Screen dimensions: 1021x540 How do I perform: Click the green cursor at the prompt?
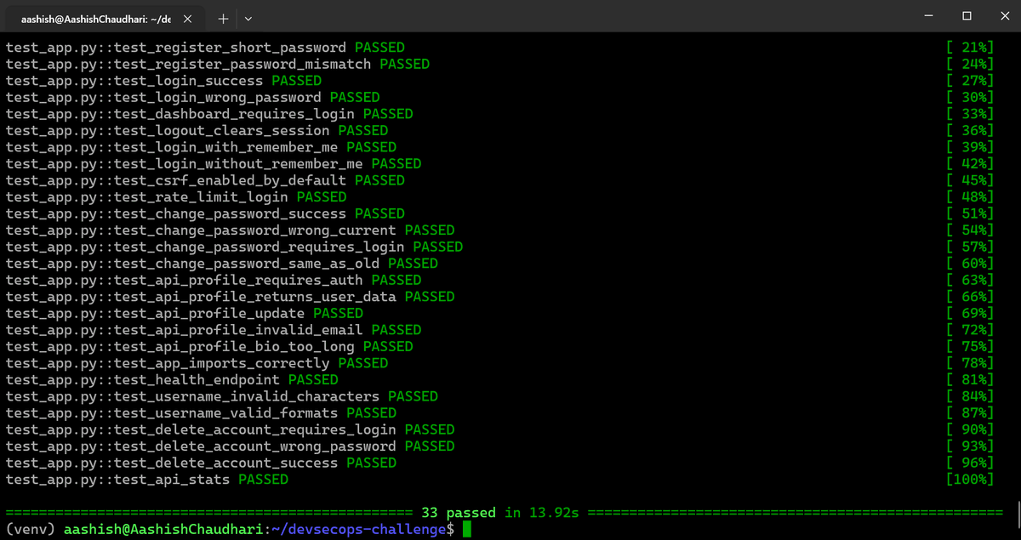(466, 529)
